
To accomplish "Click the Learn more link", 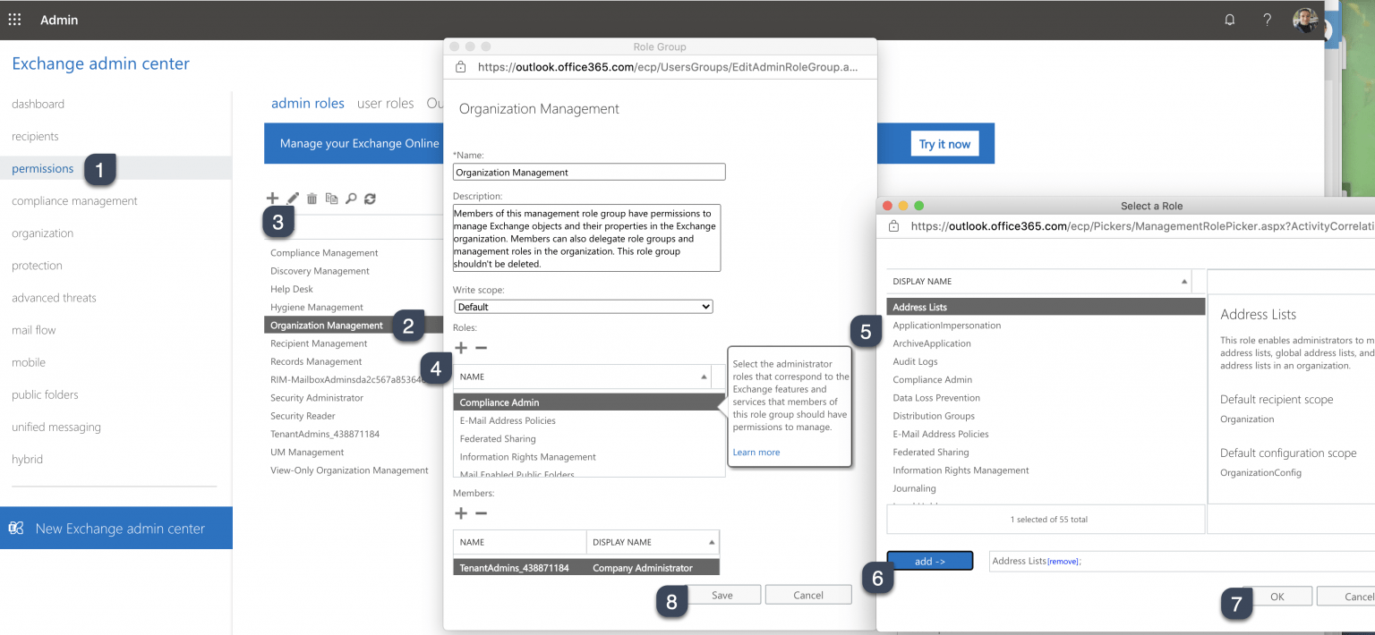I will (x=756, y=452).
